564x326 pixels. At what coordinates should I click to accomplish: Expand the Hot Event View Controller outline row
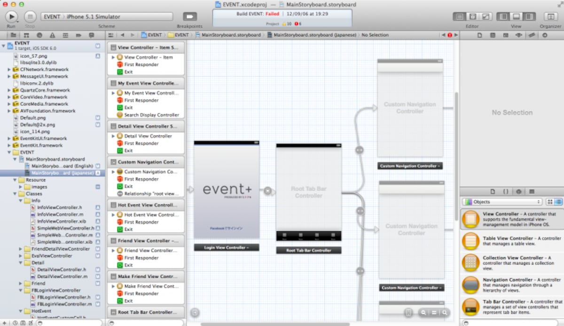click(x=113, y=215)
